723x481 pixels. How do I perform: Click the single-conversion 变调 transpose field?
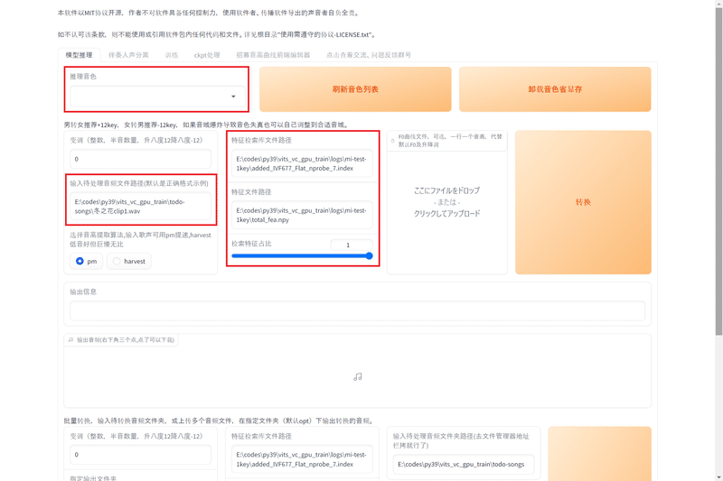(141, 159)
